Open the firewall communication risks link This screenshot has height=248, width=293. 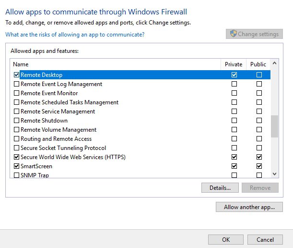(74, 35)
